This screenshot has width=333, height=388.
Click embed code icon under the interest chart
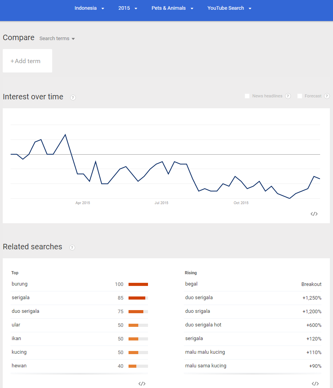point(314,214)
